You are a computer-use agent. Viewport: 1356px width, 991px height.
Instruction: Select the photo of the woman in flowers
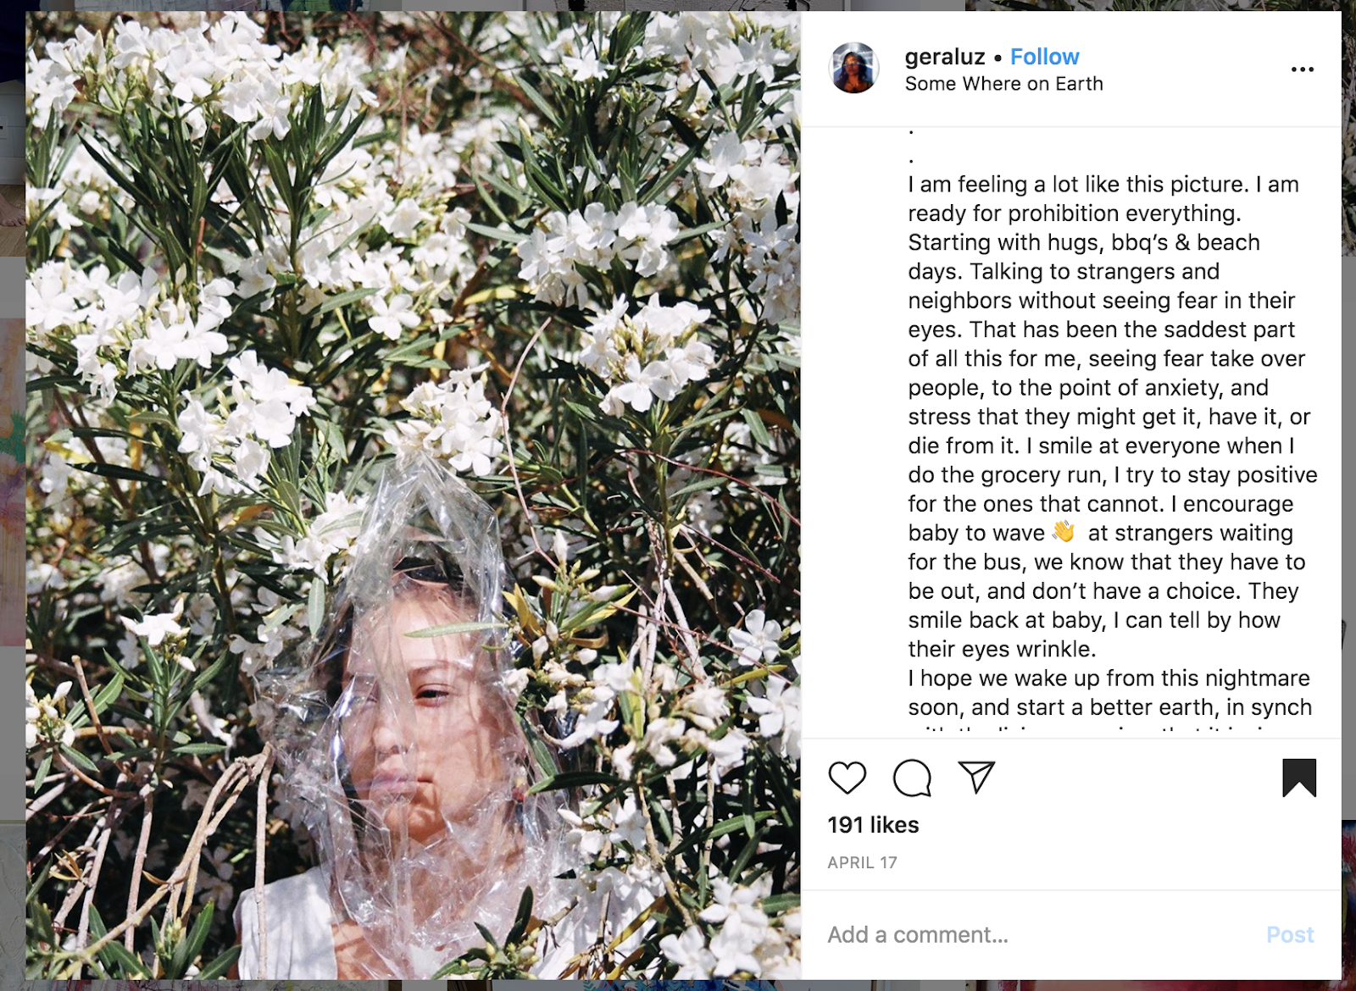413,495
